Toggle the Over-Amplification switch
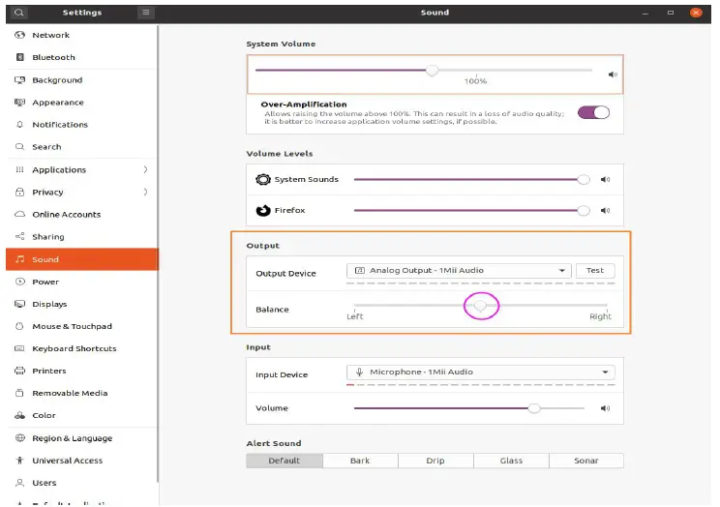Image resolution: width=720 pixels, height=507 pixels. pyautogui.click(x=593, y=112)
